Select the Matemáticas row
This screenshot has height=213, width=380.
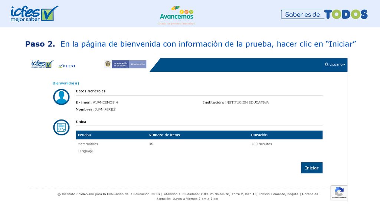199,144
